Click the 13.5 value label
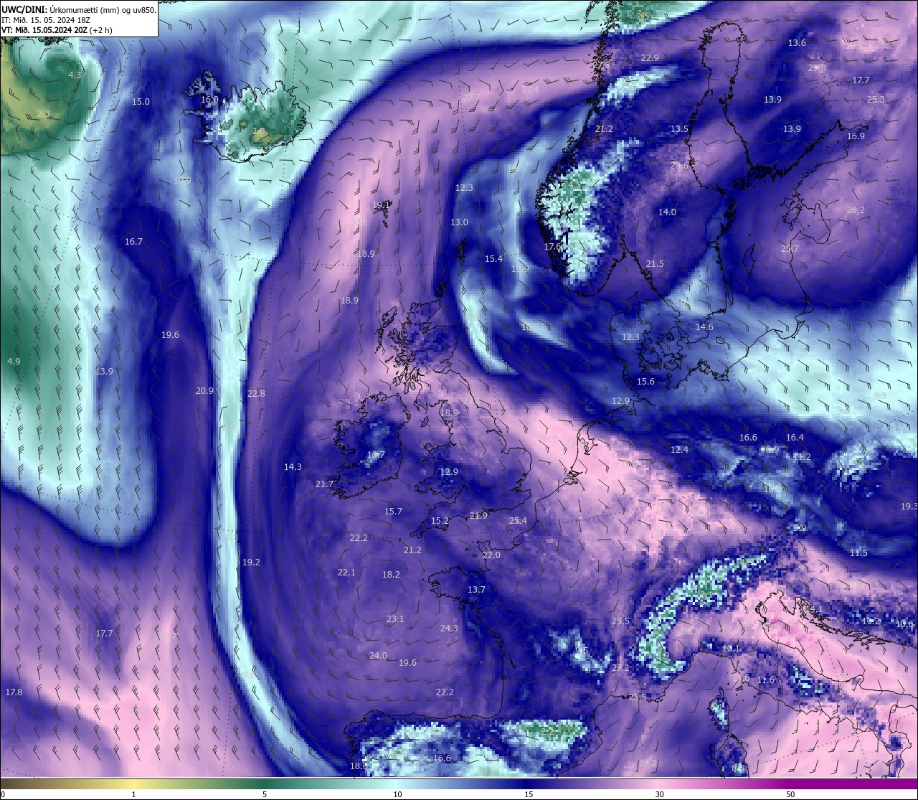 tap(679, 128)
